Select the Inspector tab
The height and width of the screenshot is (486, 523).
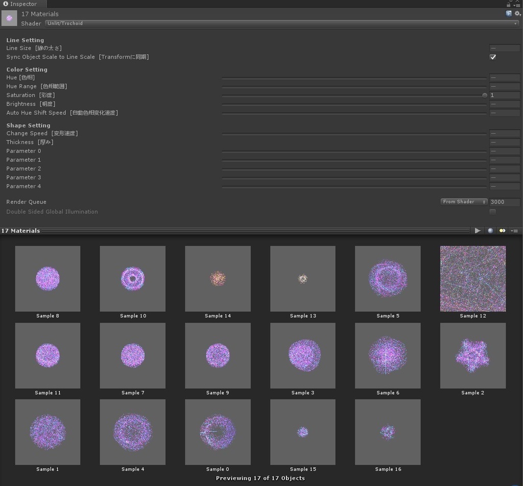coord(23,4)
